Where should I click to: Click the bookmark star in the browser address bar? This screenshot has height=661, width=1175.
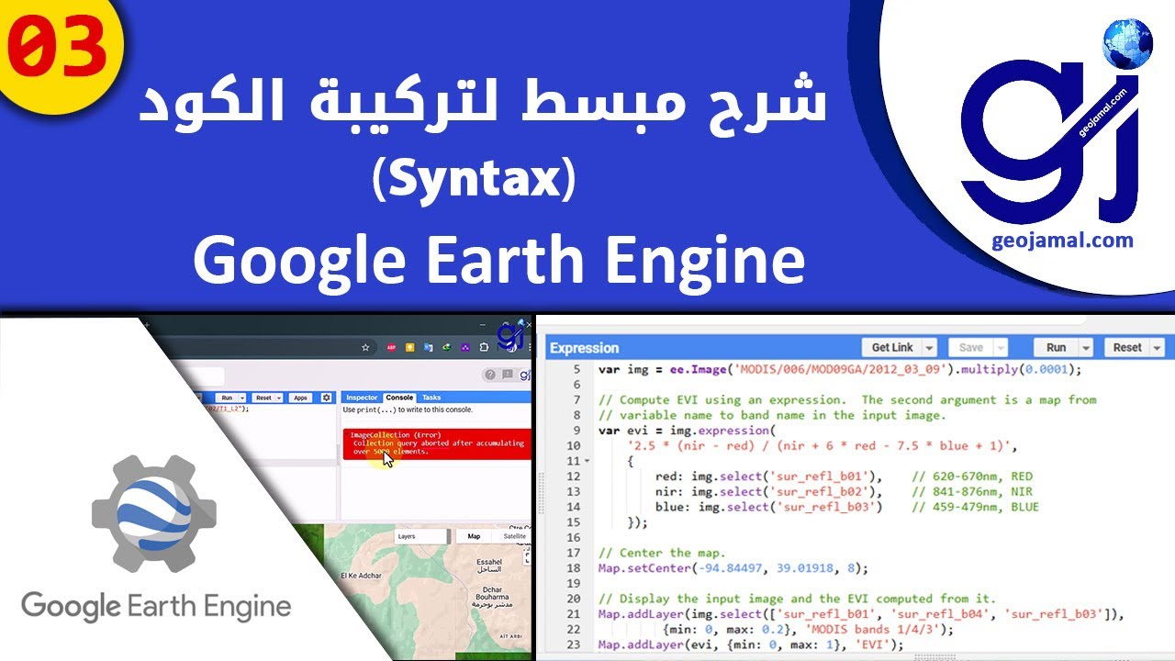pyautogui.click(x=365, y=348)
